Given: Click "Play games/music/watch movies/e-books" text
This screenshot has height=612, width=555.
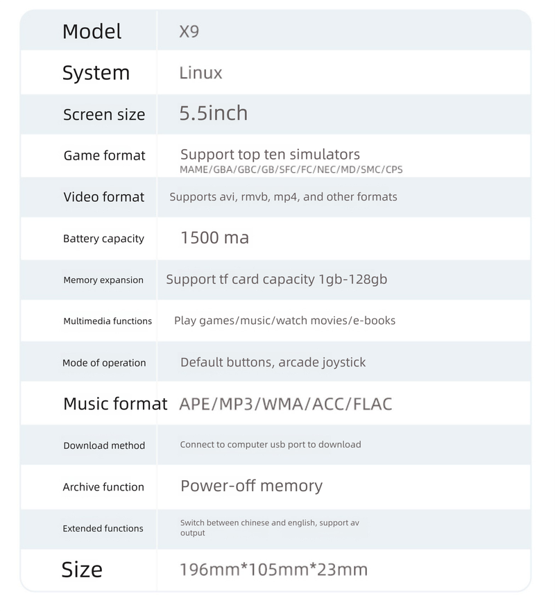Looking at the screenshot, I should click(x=284, y=321).
